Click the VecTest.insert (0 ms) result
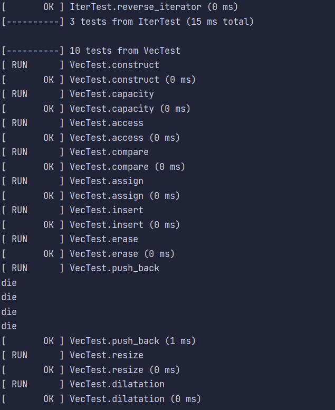Image resolution: width=335 pixels, height=410 pixels. tap(91, 225)
